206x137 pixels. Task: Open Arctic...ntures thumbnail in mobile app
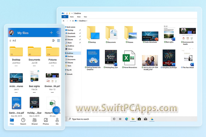16,78
